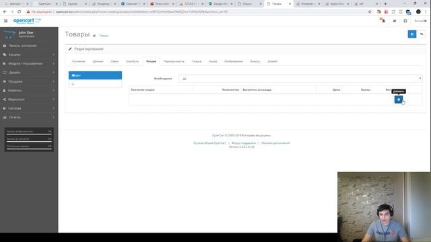The width and height of the screenshot is (431, 242).
Task: Switch to the Периодичность product tab
Action: [x=174, y=61]
